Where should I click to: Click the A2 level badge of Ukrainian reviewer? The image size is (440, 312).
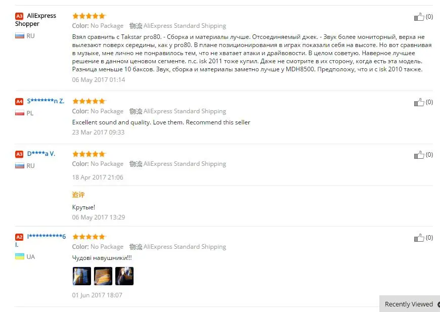19,237
